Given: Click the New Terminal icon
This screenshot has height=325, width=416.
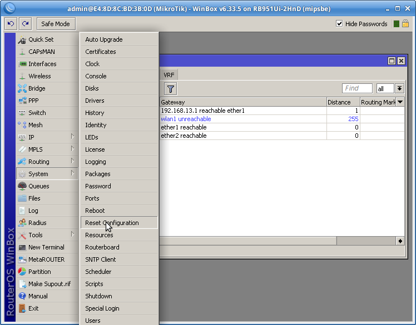Looking at the screenshot, I should [22, 247].
